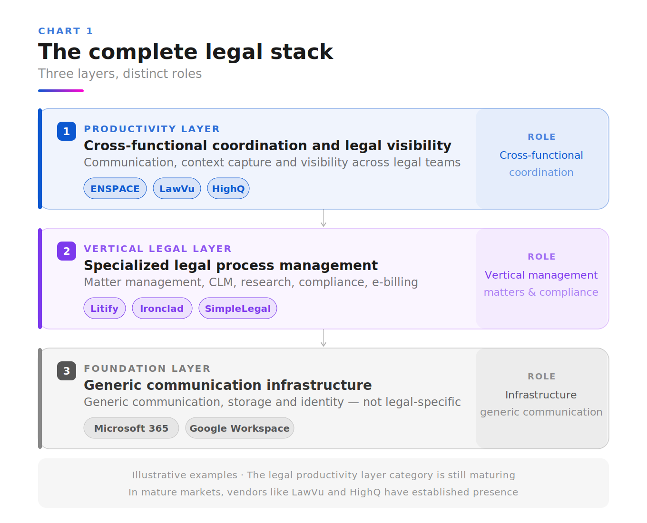Choose the SimpleLegal pill tag

[x=238, y=308]
